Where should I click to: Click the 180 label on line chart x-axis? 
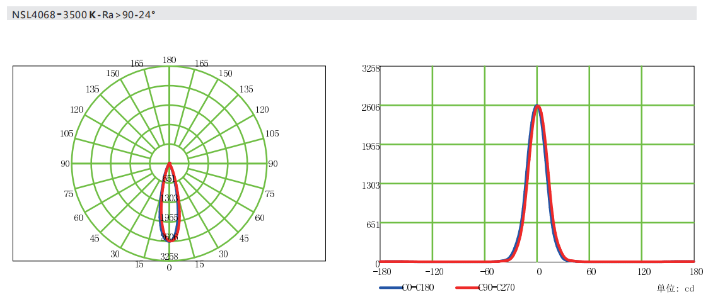(696, 272)
